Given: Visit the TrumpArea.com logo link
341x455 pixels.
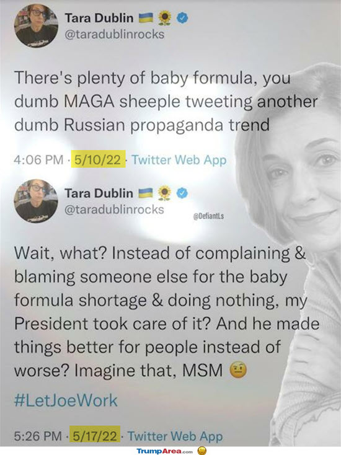Looking at the screenshot, I should (x=164, y=451).
